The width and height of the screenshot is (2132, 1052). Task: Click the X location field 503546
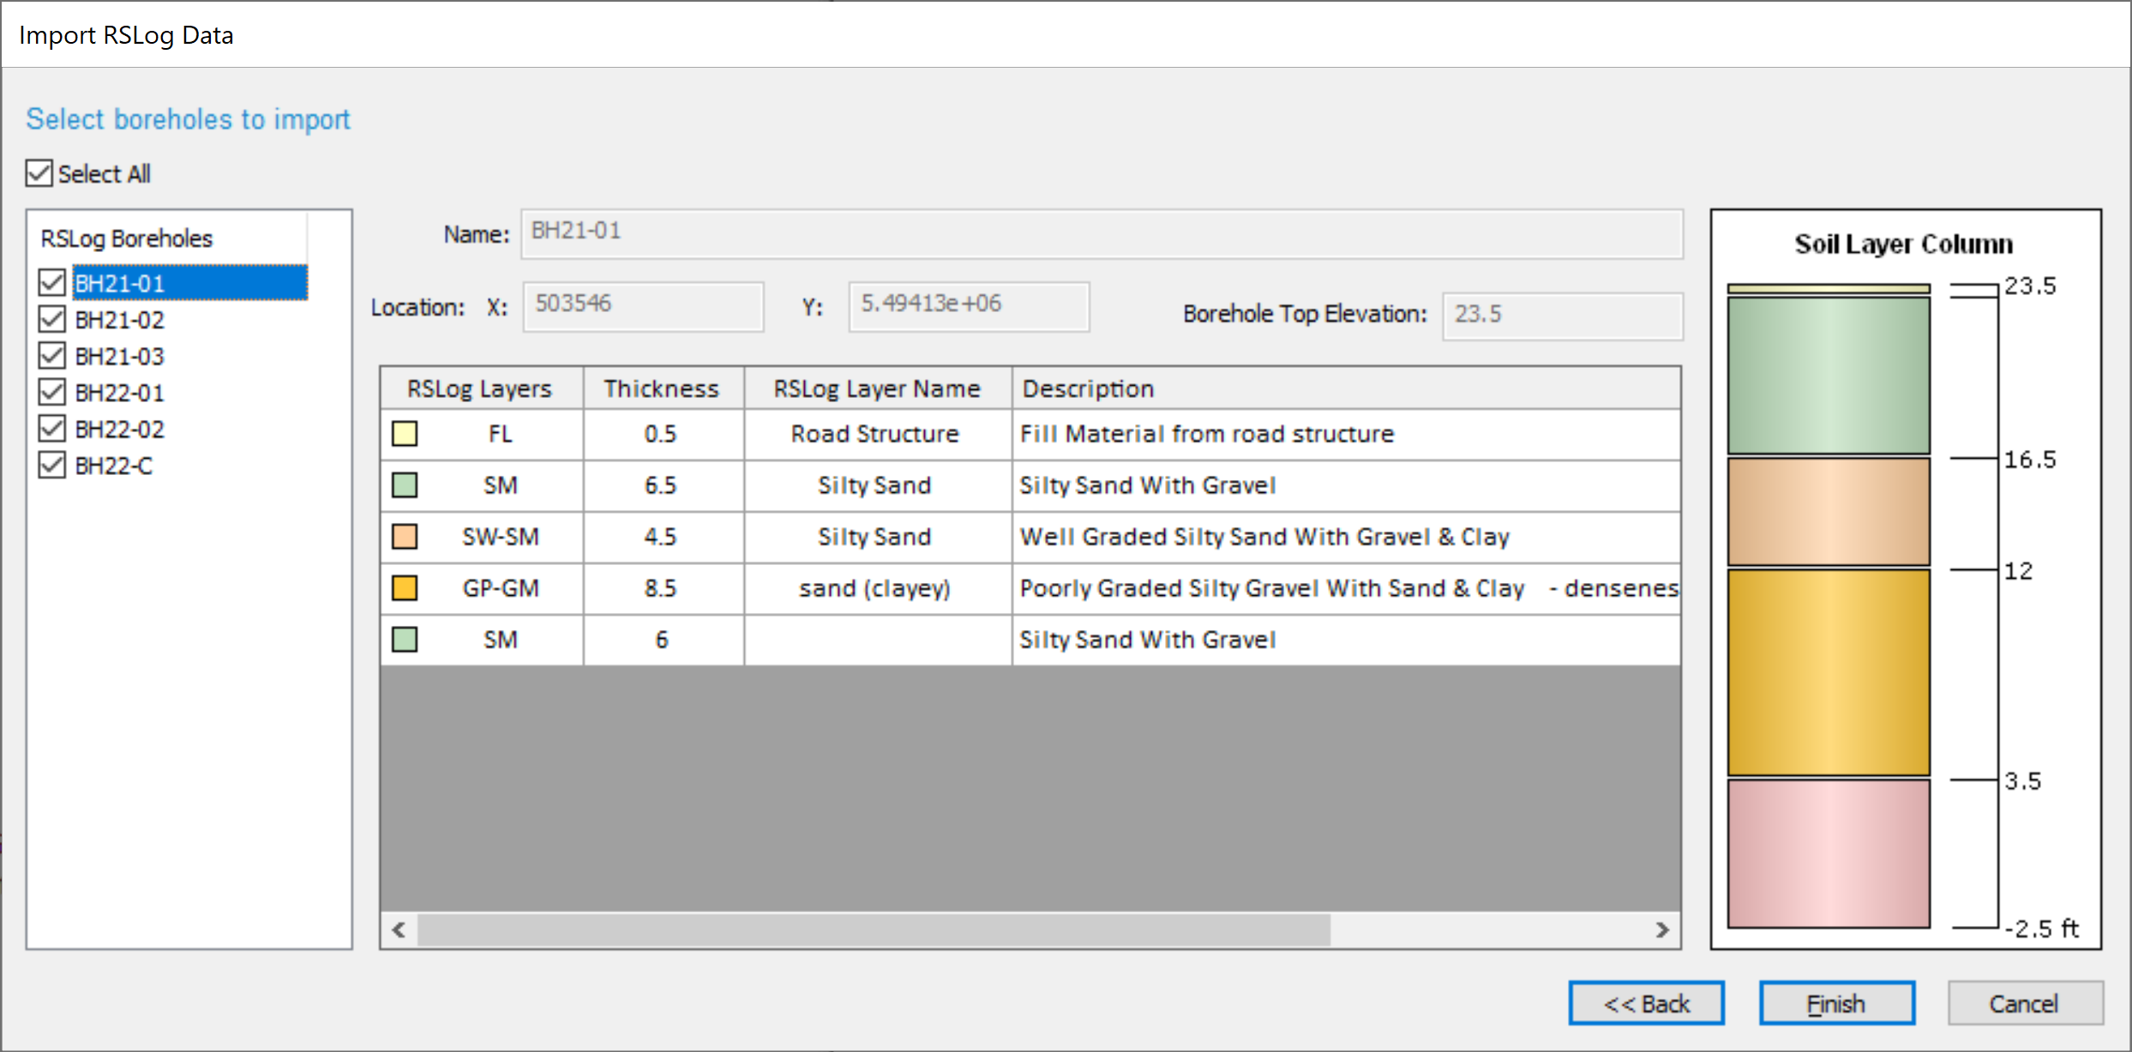coord(643,306)
